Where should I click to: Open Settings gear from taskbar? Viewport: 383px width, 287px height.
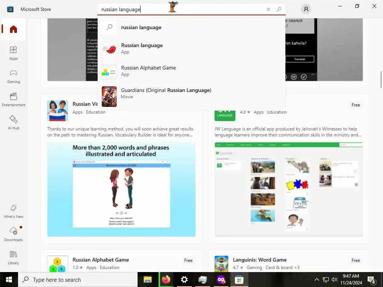(x=184, y=280)
